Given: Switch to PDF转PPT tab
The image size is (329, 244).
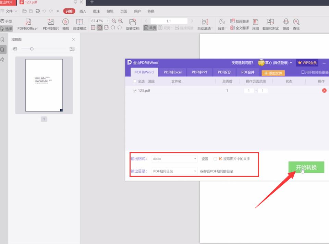Looking at the screenshot, I should point(199,72).
